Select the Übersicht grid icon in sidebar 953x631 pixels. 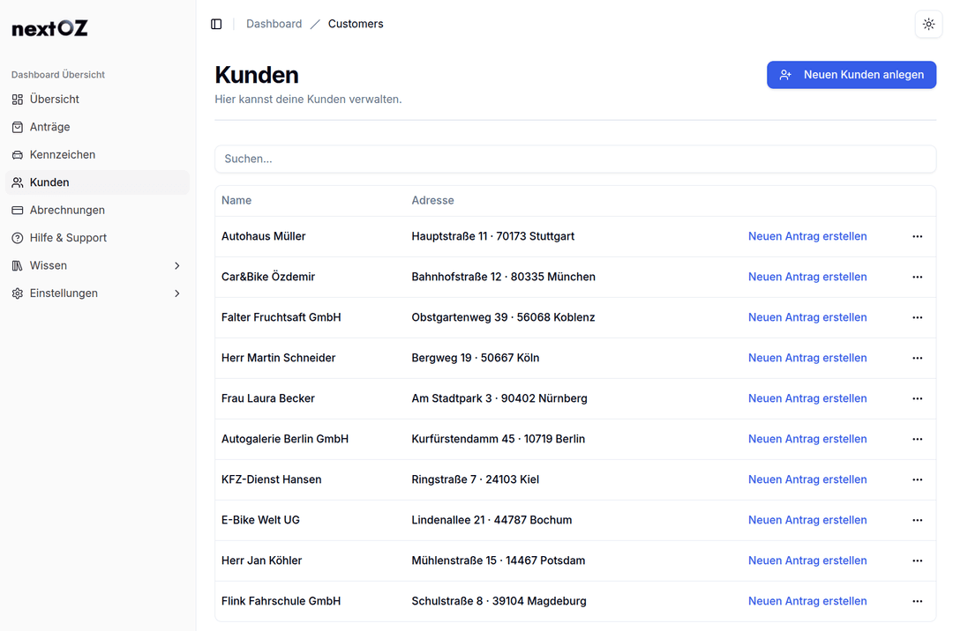(x=18, y=99)
